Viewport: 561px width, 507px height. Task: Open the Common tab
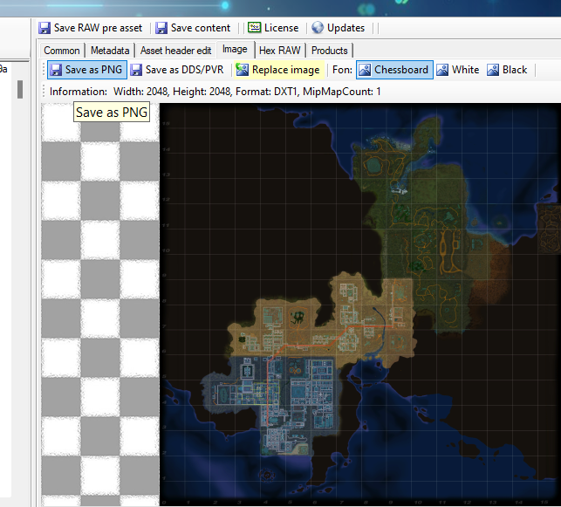pyautogui.click(x=62, y=51)
